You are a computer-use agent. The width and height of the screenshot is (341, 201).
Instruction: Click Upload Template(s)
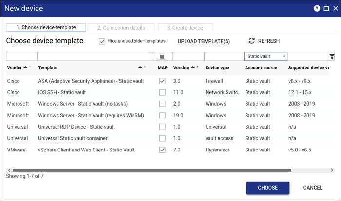[x=204, y=41]
